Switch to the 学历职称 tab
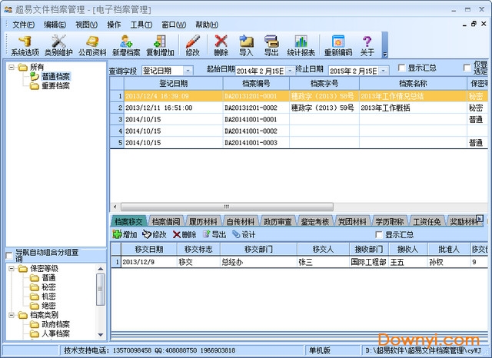Screen dimensions: 492x358 390,221
